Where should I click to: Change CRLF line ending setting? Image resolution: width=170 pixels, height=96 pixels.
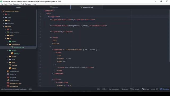[x=99, y=89]
